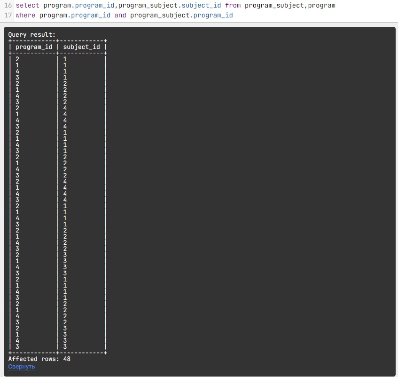Click the "and" keyword on line 17
This screenshot has width=398, height=377.
[120, 16]
